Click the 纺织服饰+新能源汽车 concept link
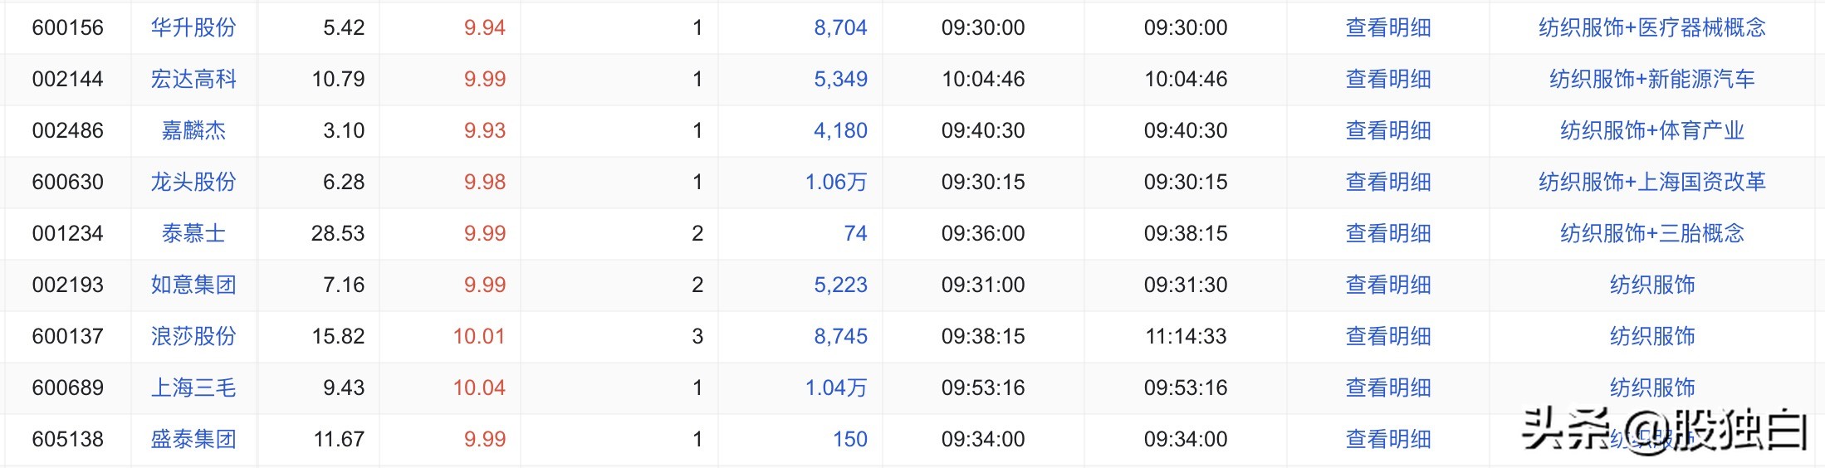 pos(1651,79)
